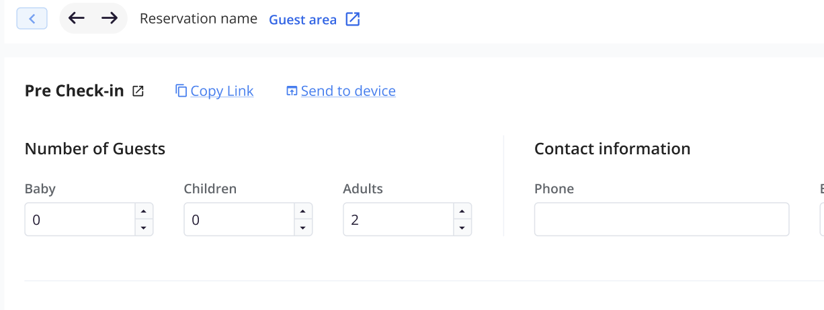Click the blue back chevron button
This screenshot has height=310, width=824.
[x=32, y=18]
